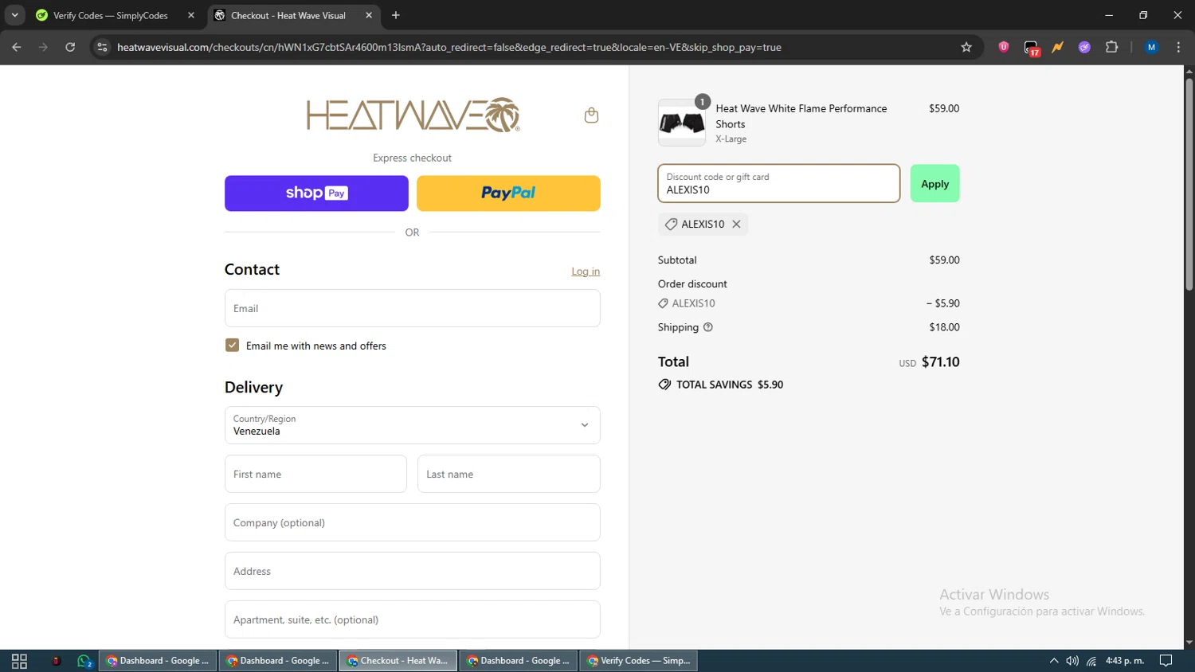Click the shorts product thumbnail
The width and height of the screenshot is (1195, 672).
(x=682, y=123)
